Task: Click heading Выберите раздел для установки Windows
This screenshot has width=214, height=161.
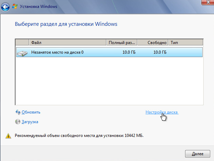Action: pyautogui.click(x=66, y=24)
